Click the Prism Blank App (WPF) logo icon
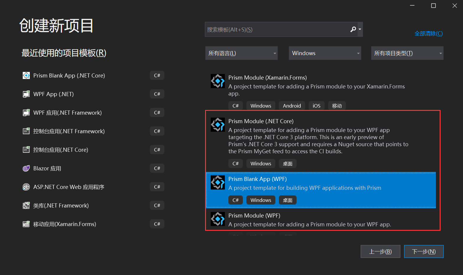Viewport: 463px width, 275px height. pos(218,182)
